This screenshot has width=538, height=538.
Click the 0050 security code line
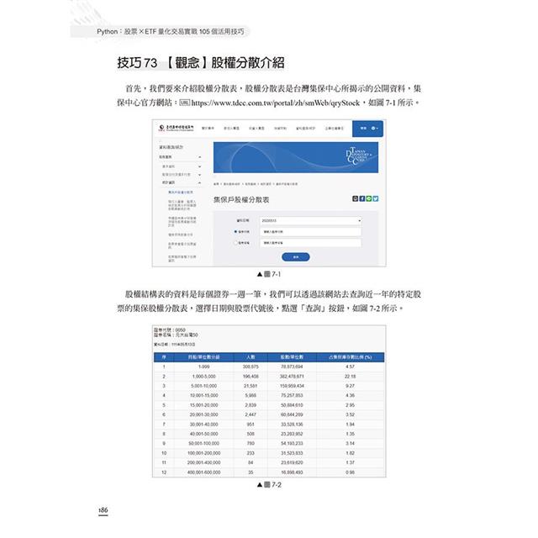170,330
